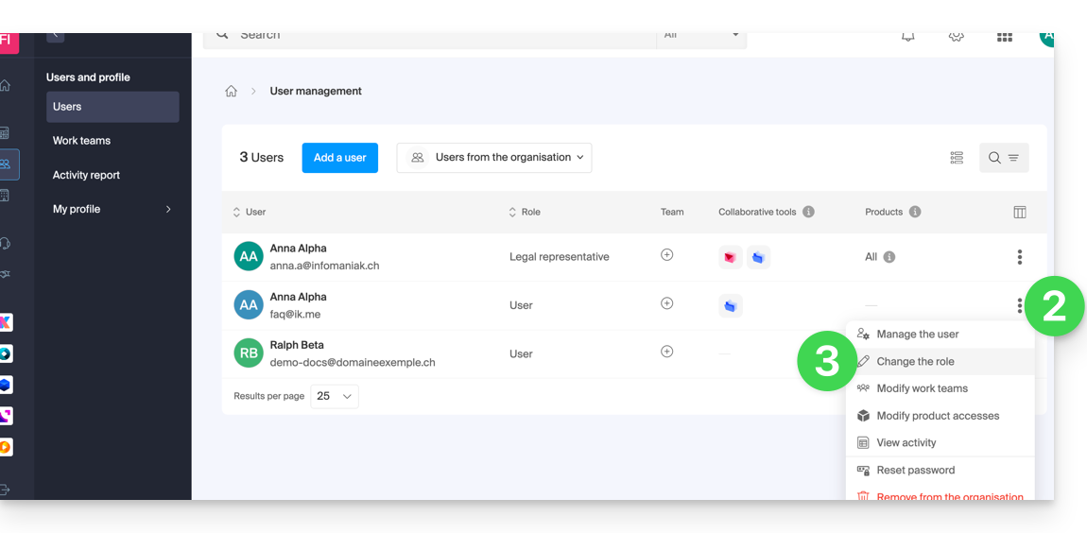Click the RB avatar of Ralph Beta
This screenshot has height=533, width=1087.
249,353
